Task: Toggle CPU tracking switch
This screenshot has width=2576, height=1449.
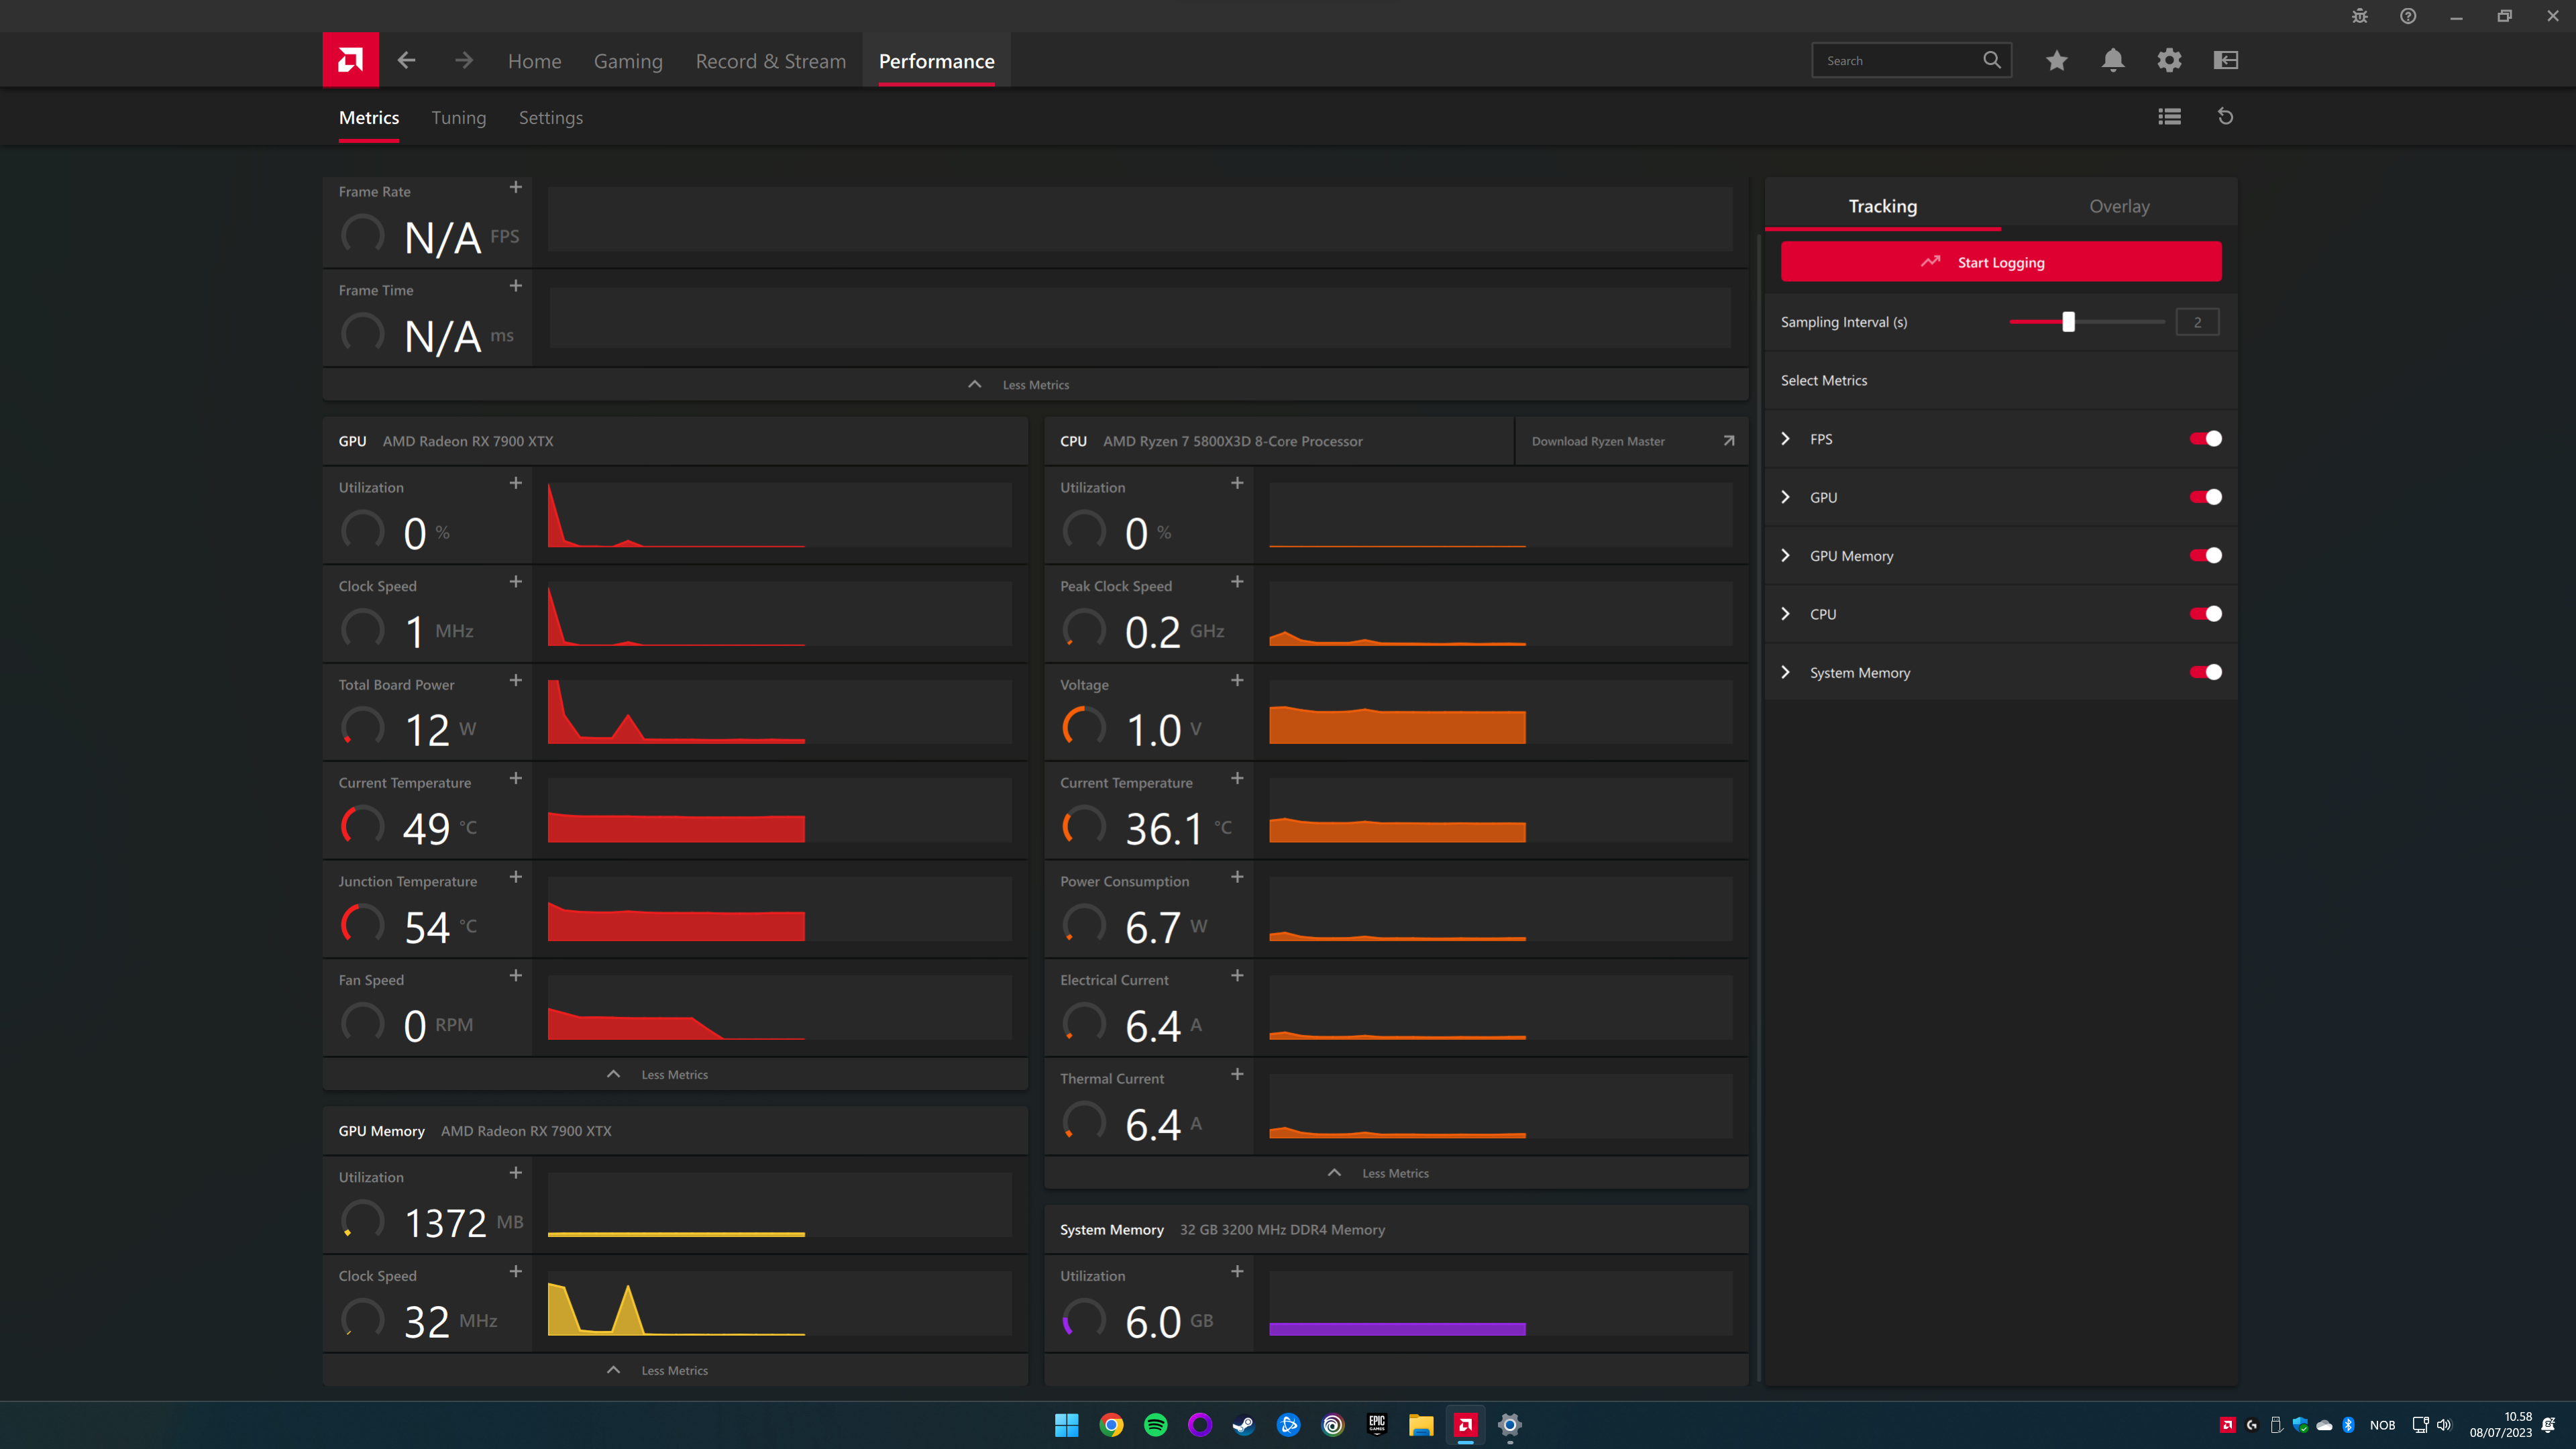Action: coord(2206,614)
